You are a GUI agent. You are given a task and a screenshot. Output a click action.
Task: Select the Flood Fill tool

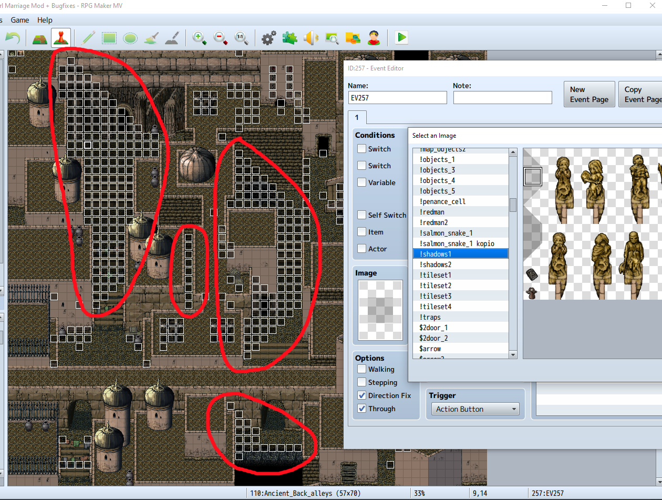[151, 38]
